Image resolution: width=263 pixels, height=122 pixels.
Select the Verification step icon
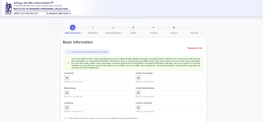tap(93, 28)
